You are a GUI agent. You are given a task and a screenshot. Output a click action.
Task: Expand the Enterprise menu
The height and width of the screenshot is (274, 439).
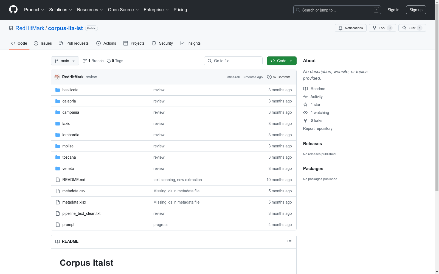(x=156, y=10)
